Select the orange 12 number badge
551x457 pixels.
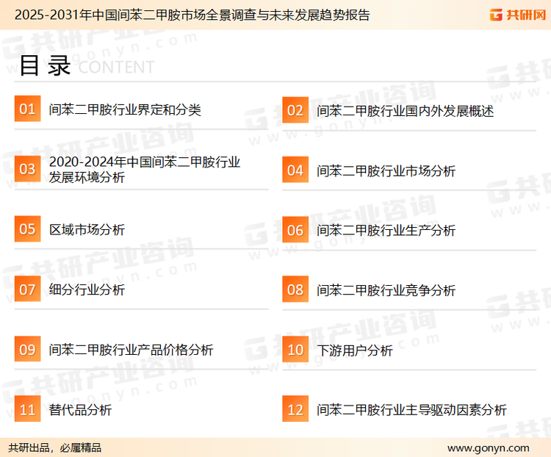pos(295,409)
